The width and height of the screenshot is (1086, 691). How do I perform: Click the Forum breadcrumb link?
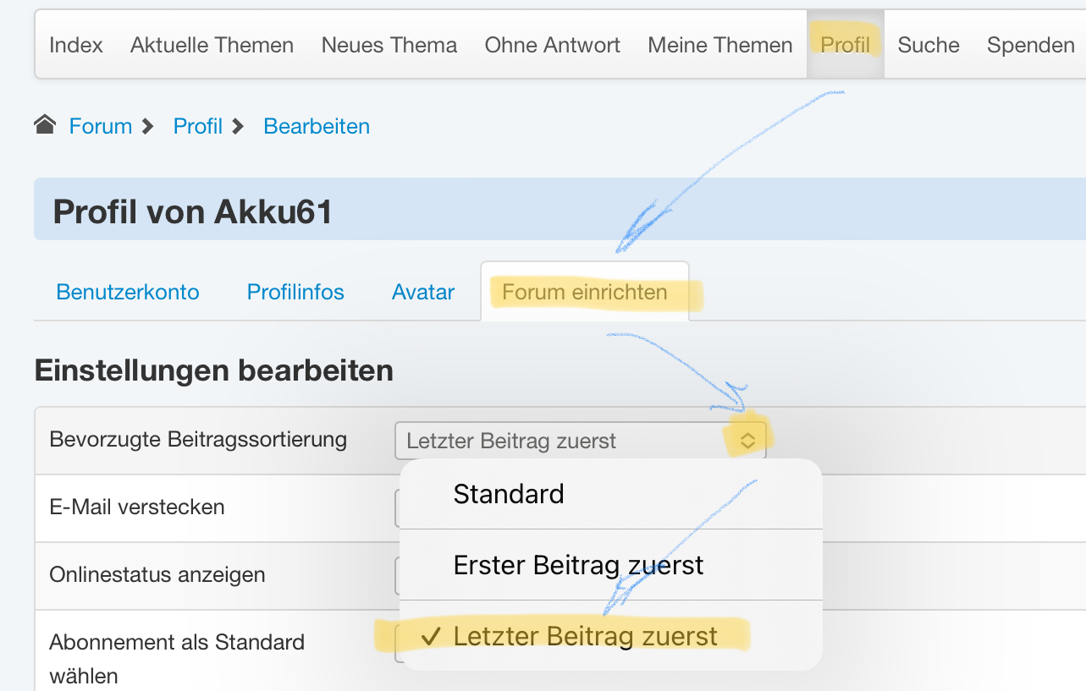(101, 126)
